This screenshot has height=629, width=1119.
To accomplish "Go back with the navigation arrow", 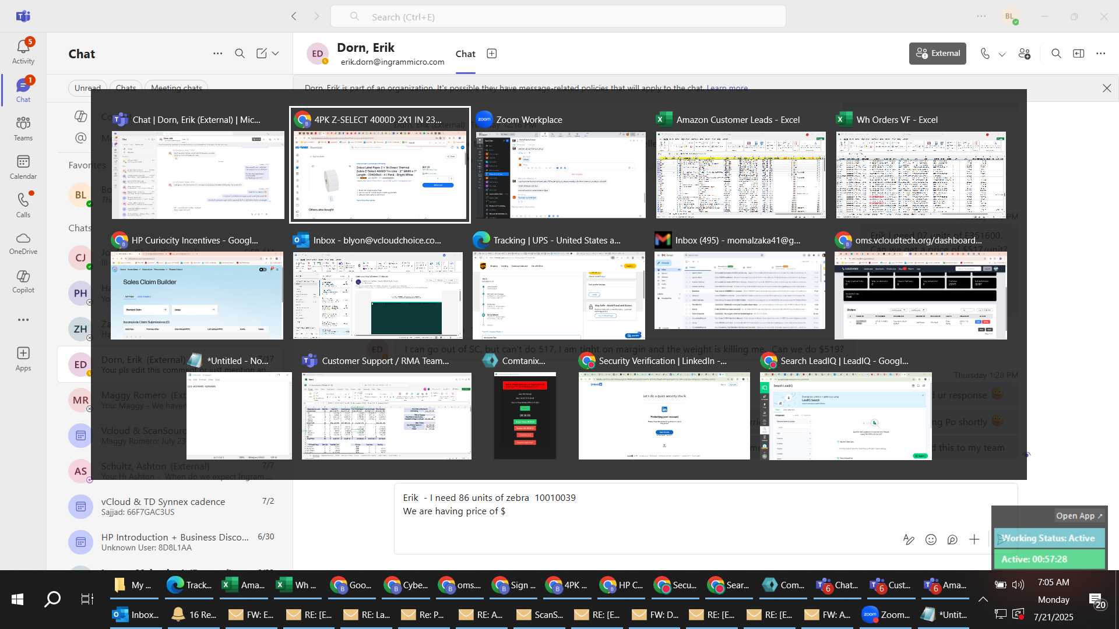I will 294,16.
